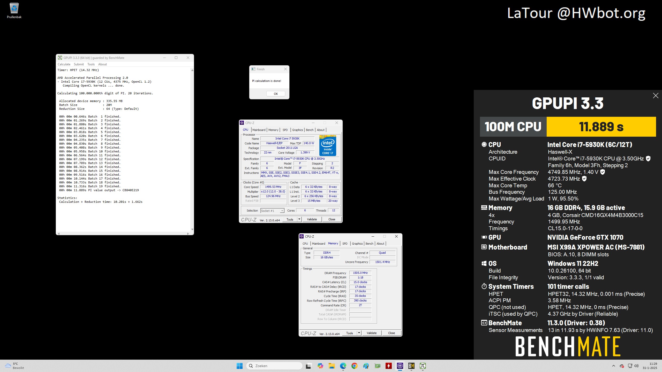Viewport: 662px width, 372px height.
Task: Open the Submit menu in GPUPI
Action: click(x=79, y=64)
